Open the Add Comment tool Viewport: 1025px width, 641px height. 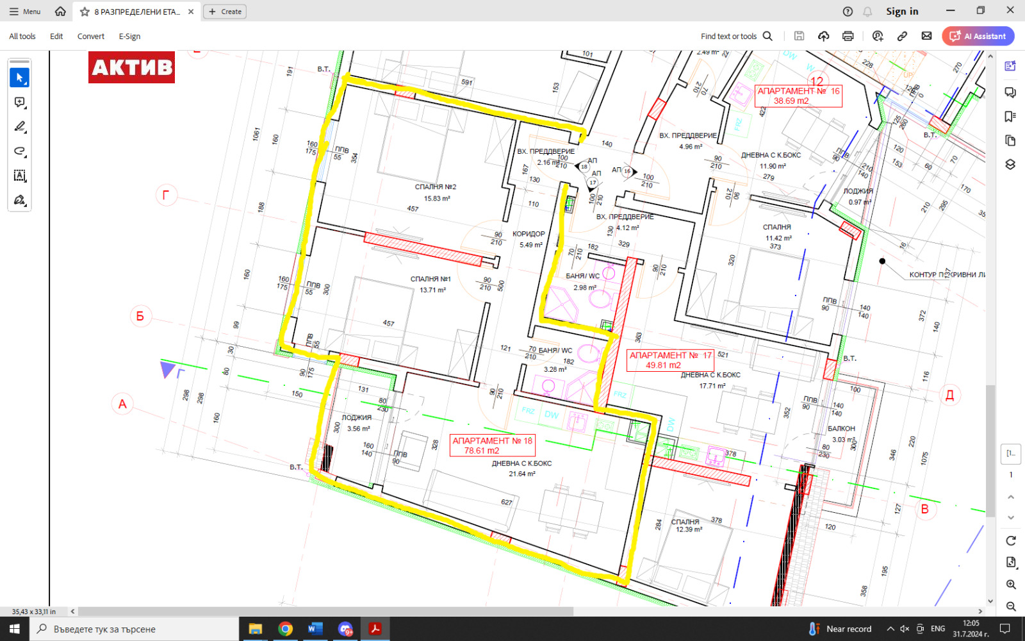coord(19,102)
